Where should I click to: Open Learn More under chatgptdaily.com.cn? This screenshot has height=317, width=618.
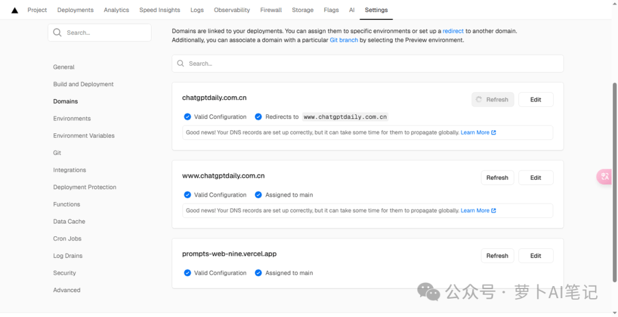coord(478,133)
